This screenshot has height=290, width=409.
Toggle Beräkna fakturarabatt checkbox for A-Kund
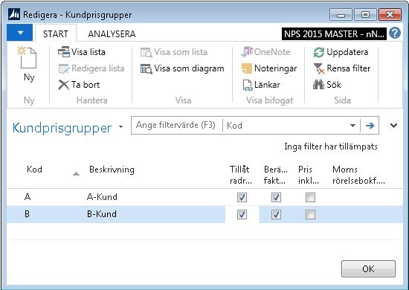(276, 197)
